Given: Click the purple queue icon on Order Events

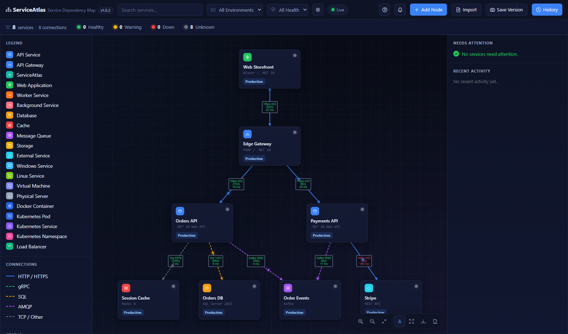Looking at the screenshot, I should pos(288,288).
